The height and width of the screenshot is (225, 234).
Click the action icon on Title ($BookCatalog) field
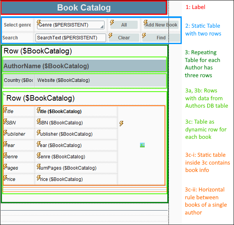pyautogui.click(x=39, y=111)
